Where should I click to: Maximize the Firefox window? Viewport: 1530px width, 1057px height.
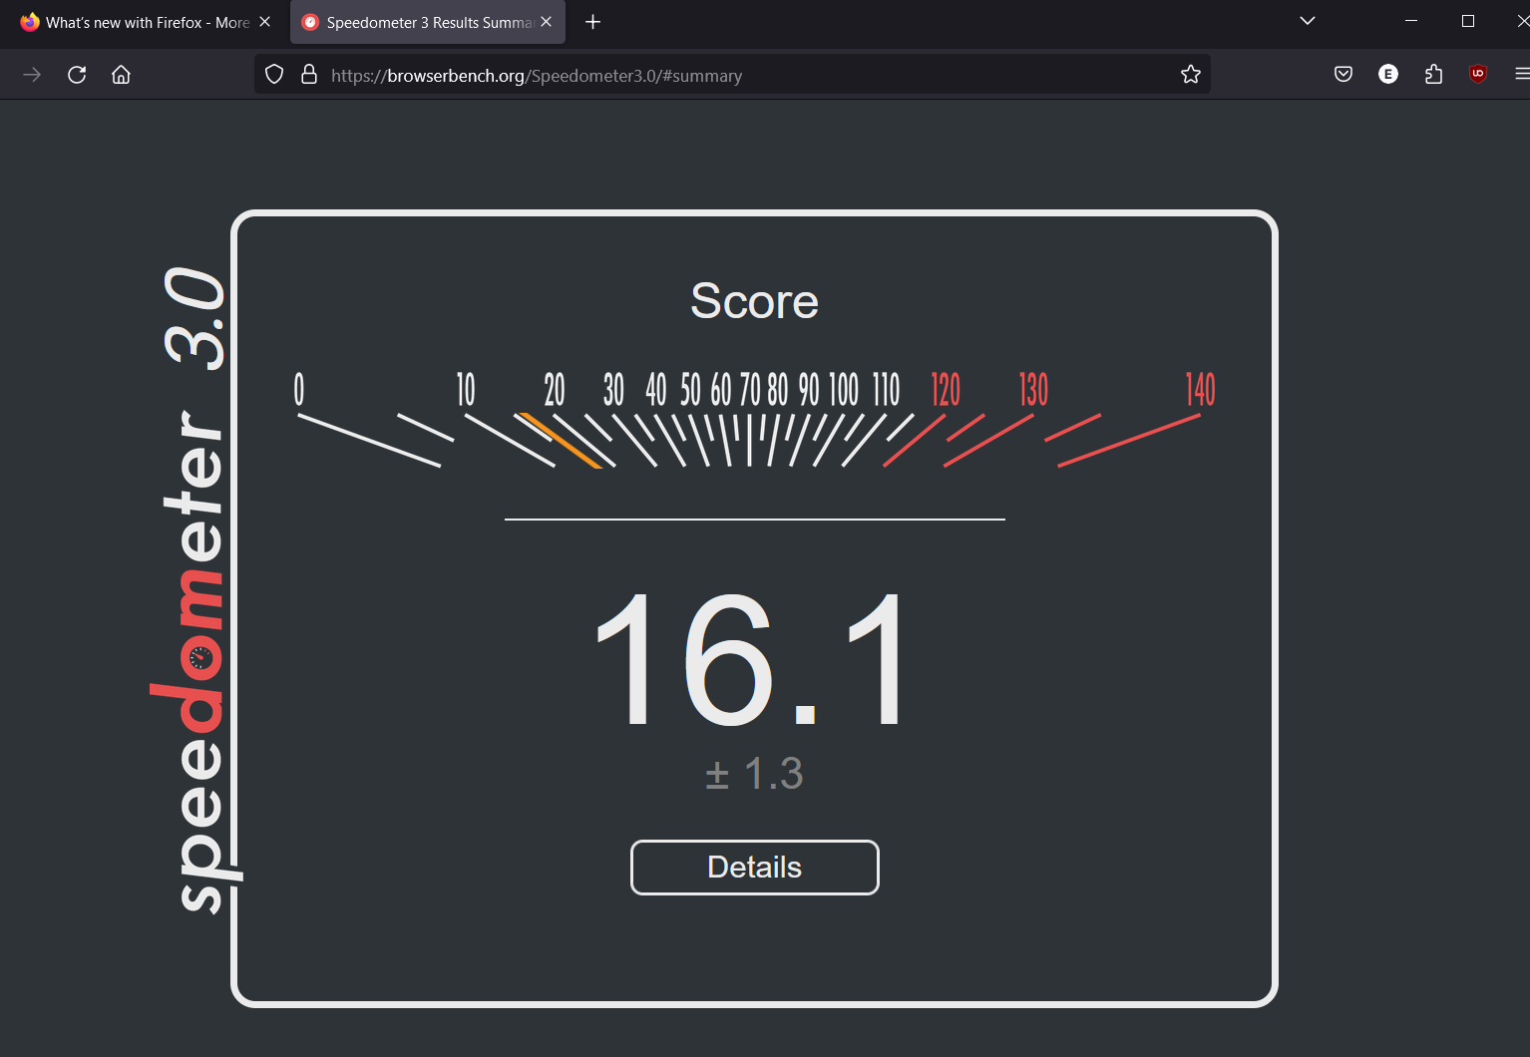pyautogui.click(x=1468, y=21)
